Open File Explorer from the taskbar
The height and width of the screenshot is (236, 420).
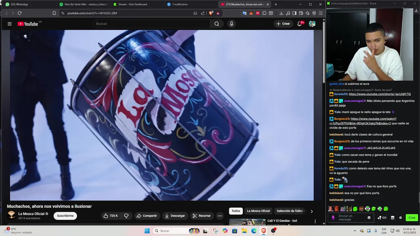click(244, 231)
